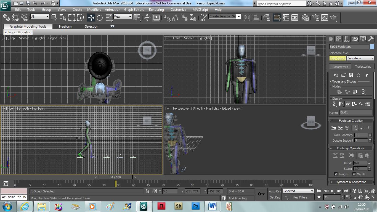
Task: Click the Rendered Frame Window icon
Action: point(324,18)
